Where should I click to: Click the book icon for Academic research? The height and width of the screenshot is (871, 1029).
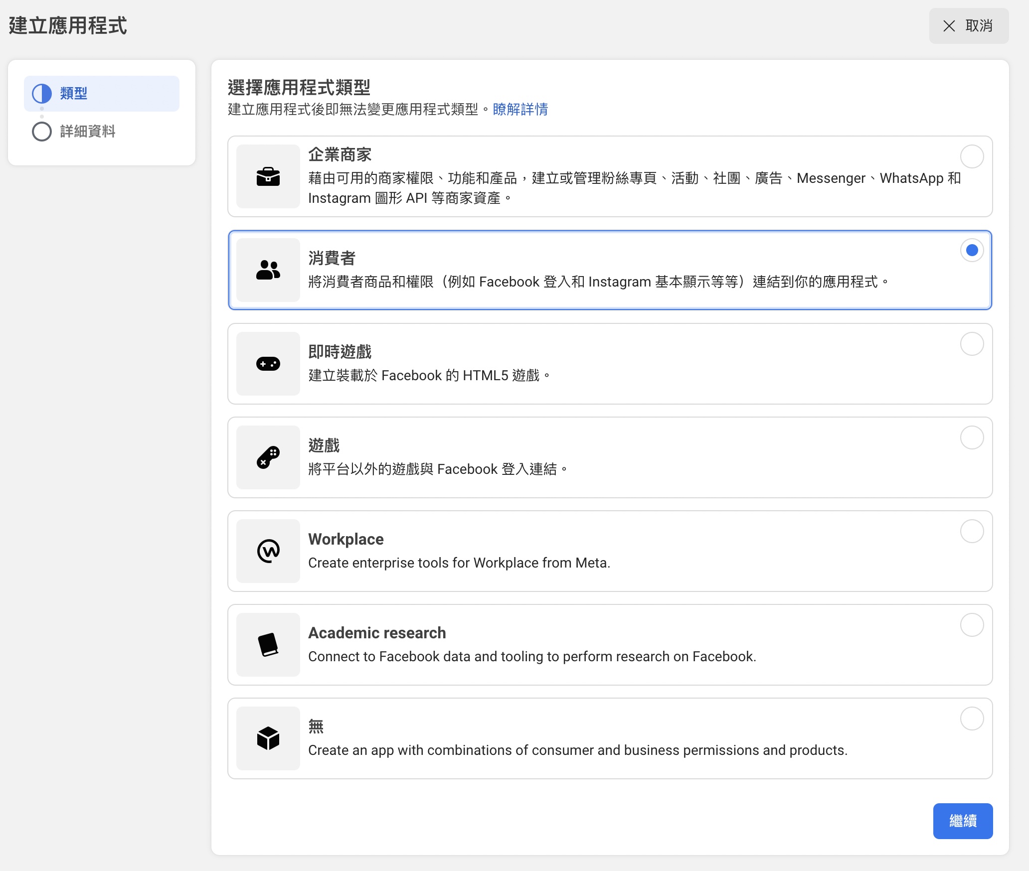(x=268, y=645)
